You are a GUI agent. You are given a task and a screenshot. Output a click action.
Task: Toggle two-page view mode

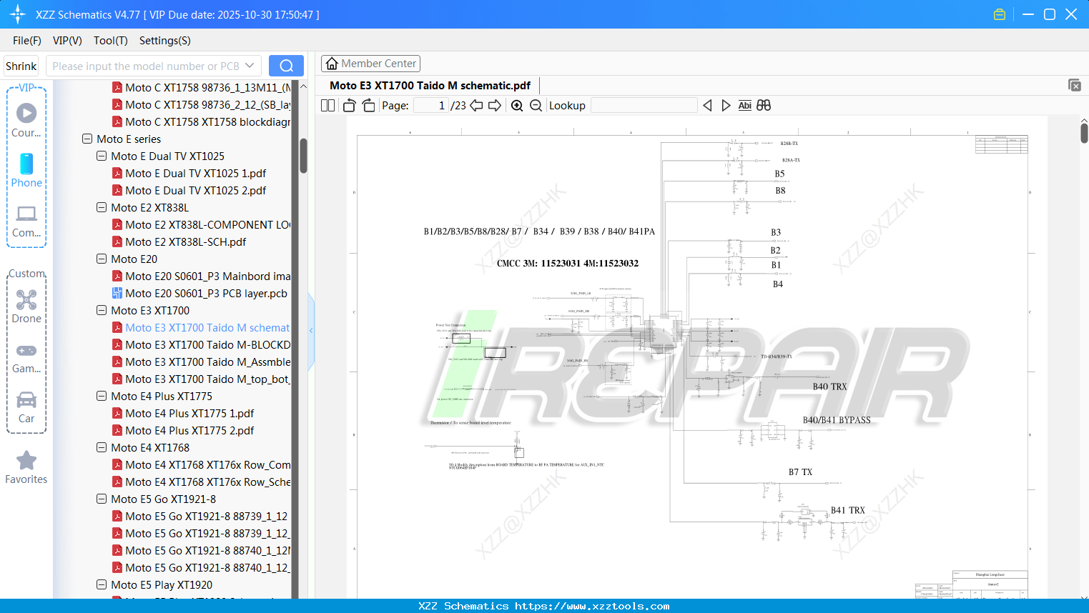[327, 105]
